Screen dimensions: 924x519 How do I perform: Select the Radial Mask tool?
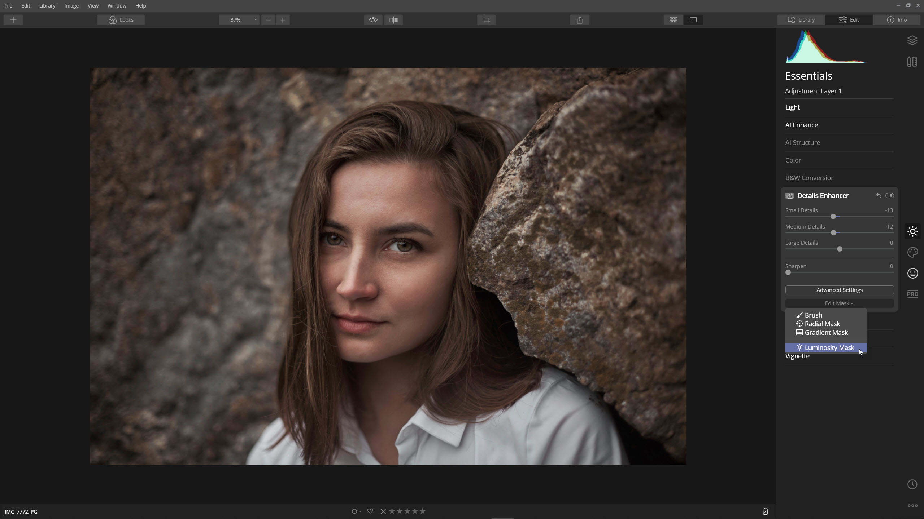point(822,323)
